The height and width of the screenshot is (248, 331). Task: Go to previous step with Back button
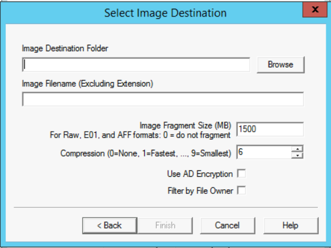(110, 226)
